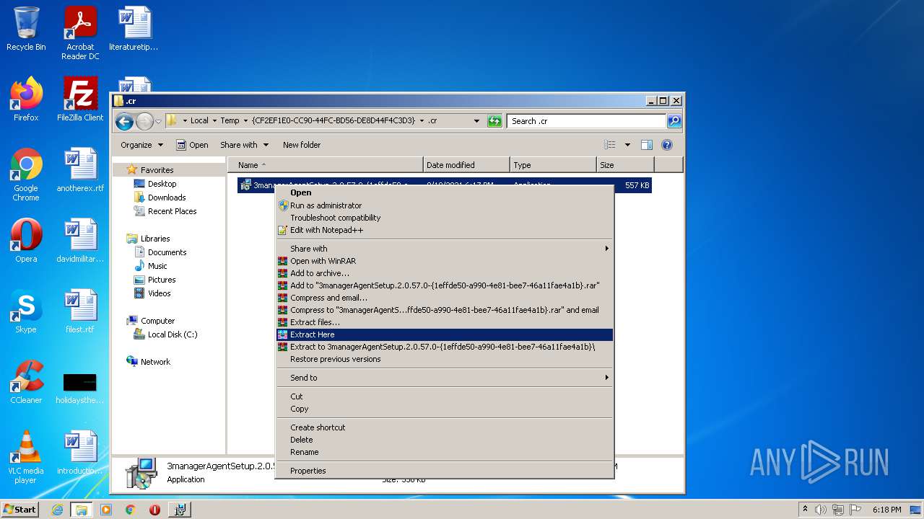The image size is (924, 519).
Task: Open the Firefox desktop icon
Action: point(26,99)
